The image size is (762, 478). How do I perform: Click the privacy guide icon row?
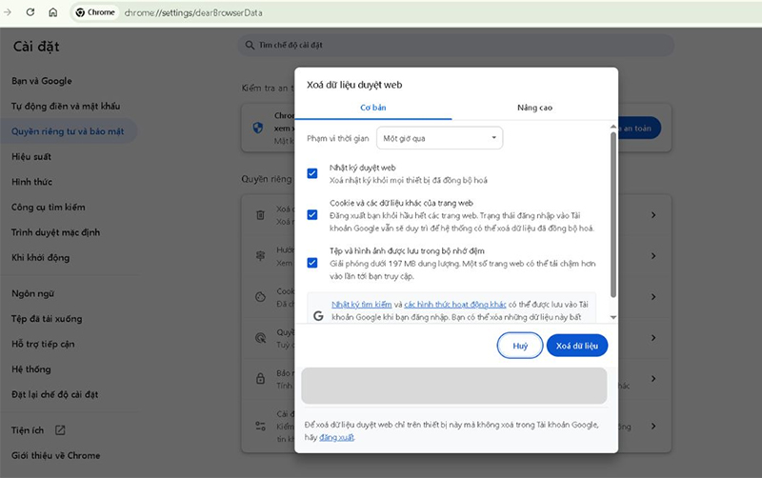coord(260,256)
